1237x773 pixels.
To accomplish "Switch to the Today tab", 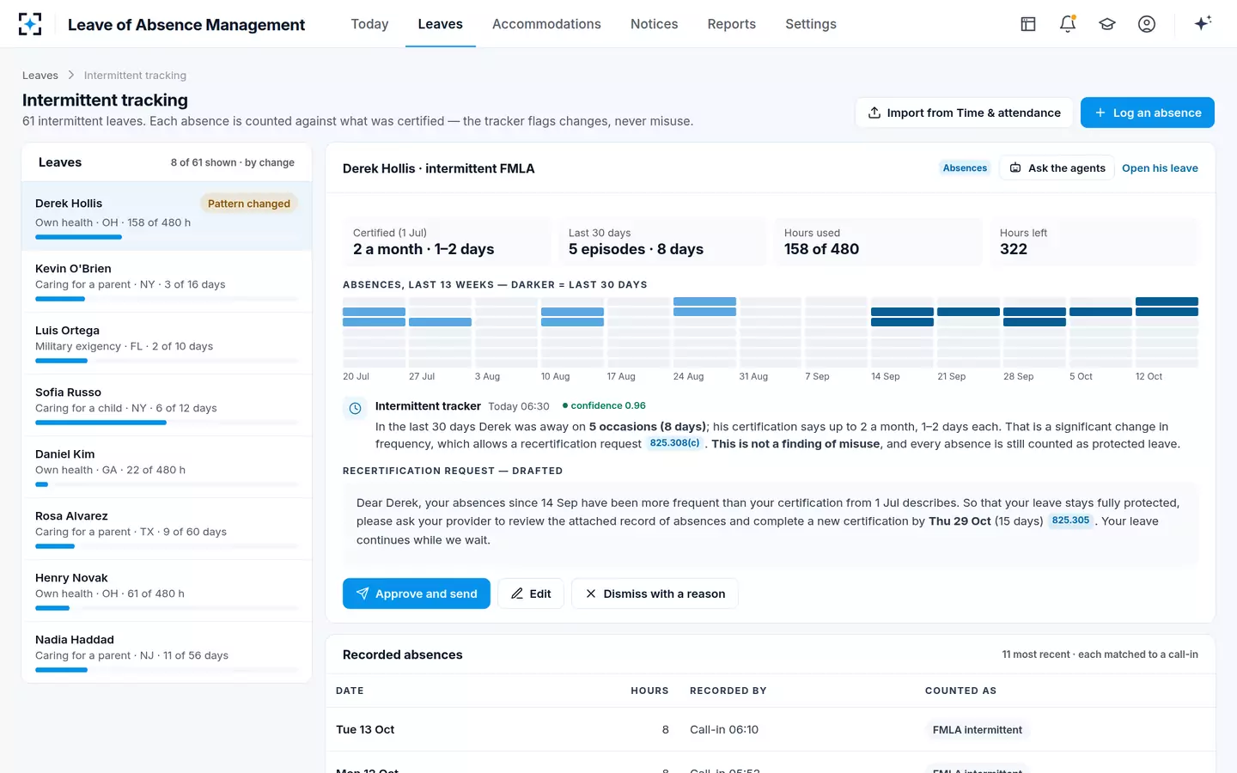I will point(369,24).
